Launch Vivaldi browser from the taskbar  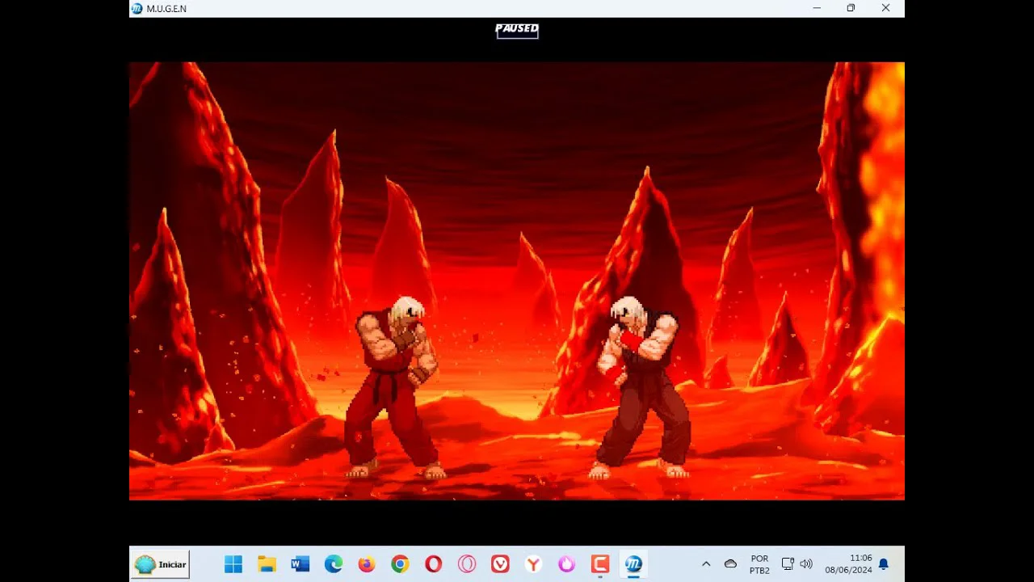500,564
